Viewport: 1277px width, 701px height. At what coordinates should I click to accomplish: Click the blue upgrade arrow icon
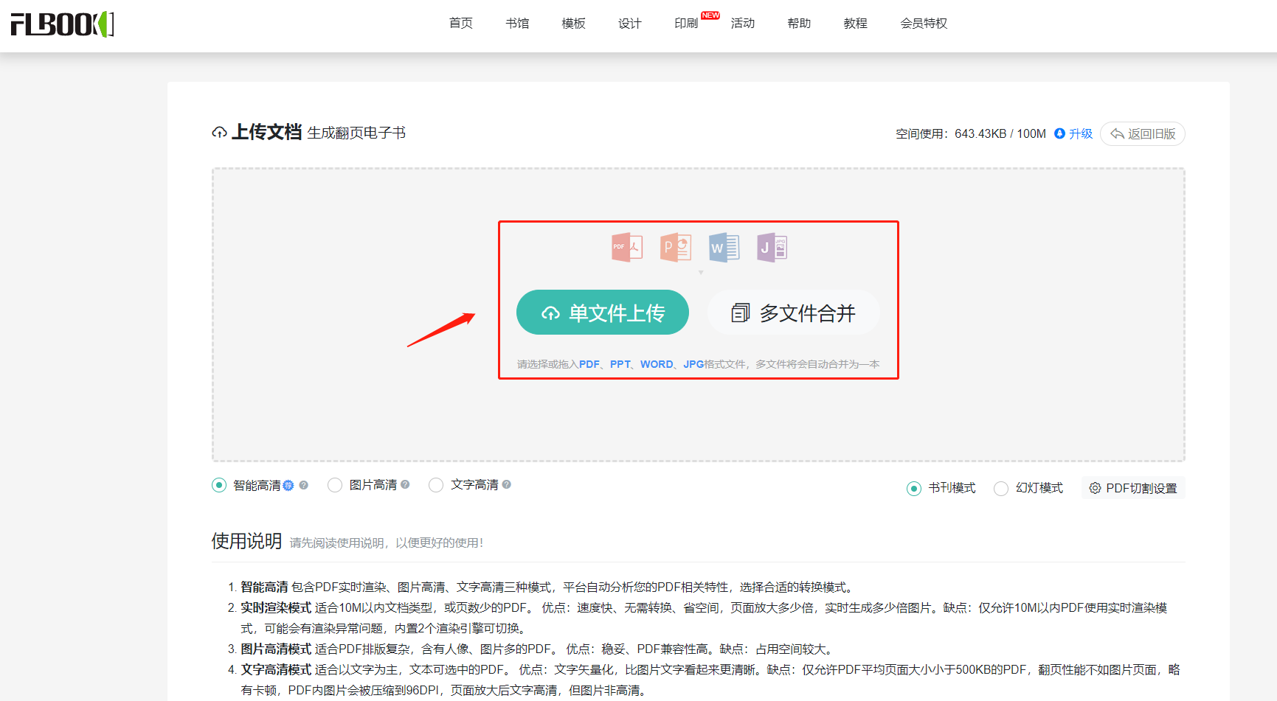pyautogui.click(x=1059, y=133)
